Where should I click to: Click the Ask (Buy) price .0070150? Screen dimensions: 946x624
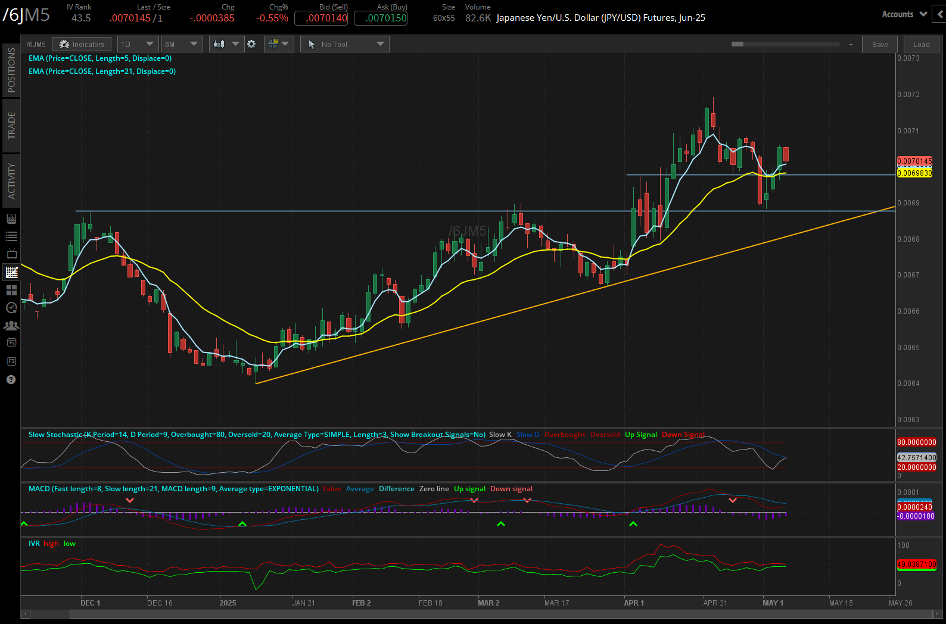click(x=381, y=18)
